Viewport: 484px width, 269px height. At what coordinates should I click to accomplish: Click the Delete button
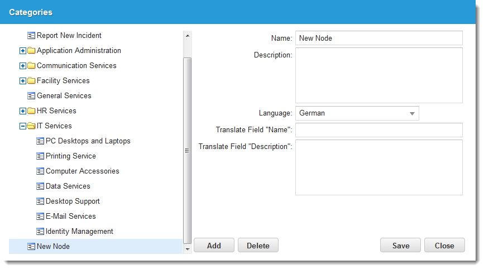(x=258, y=246)
